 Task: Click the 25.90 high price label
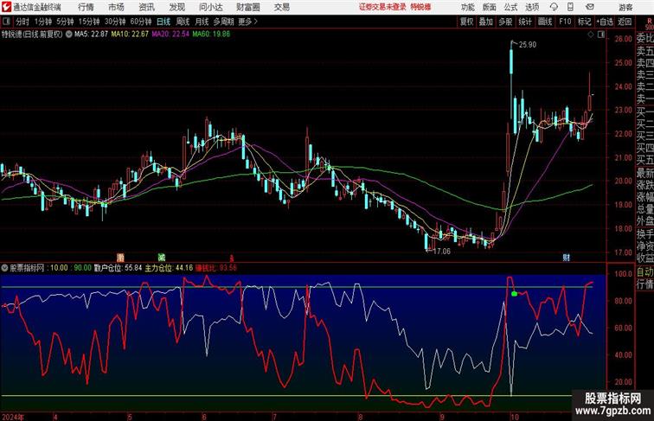(527, 44)
